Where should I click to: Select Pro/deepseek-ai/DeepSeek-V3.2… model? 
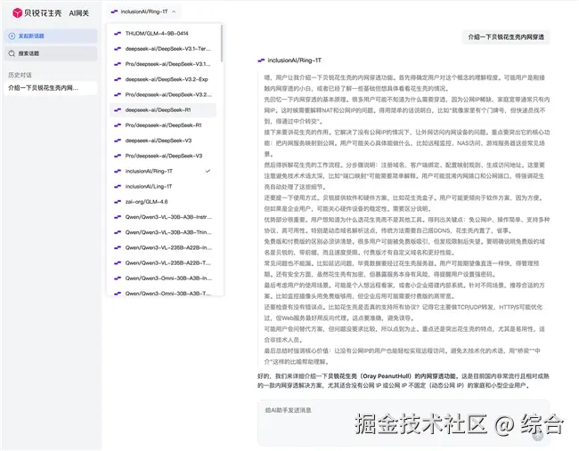[163, 95]
